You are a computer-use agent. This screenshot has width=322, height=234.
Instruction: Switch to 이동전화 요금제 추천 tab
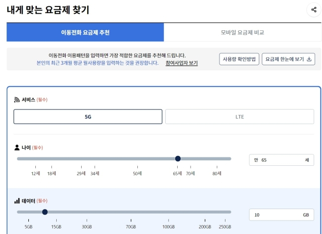pos(85,32)
